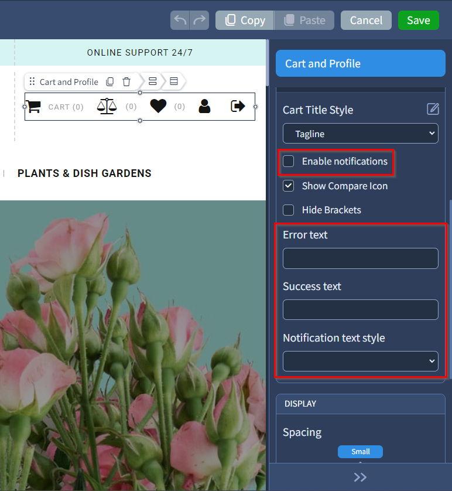Click the Cancel button
The height and width of the screenshot is (491, 452).
(x=366, y=21)
